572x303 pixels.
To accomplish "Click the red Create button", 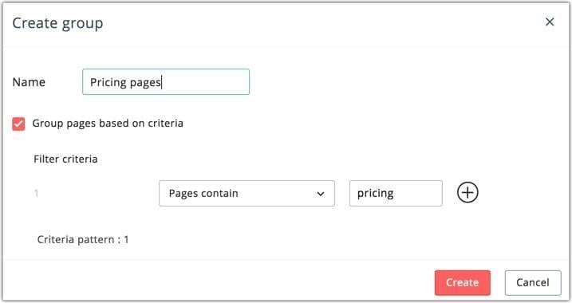I will coord(462,282).
